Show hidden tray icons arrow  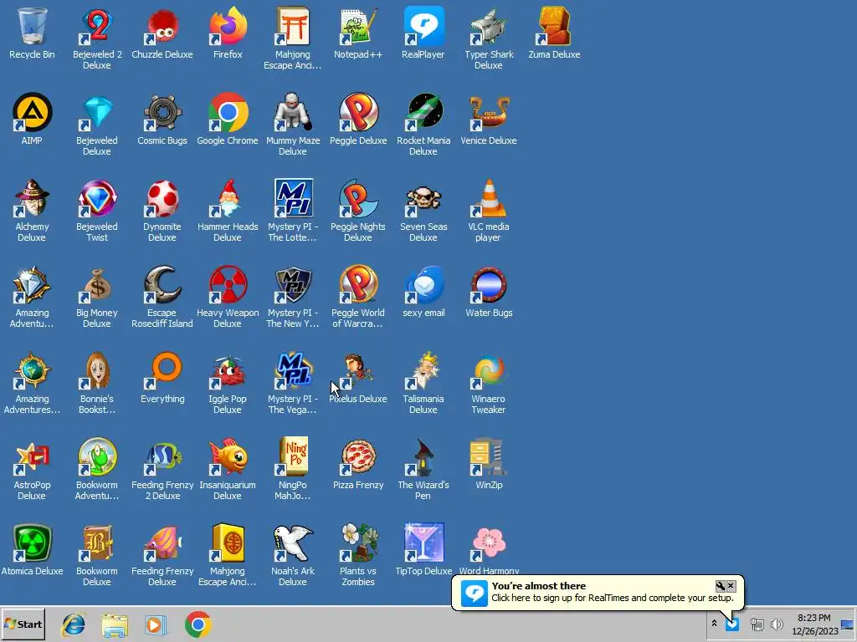[714, 624]
